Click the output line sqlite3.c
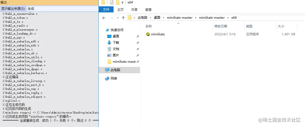 coord(11,101)
